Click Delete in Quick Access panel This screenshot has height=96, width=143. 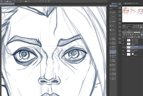[x=113, y=21]
